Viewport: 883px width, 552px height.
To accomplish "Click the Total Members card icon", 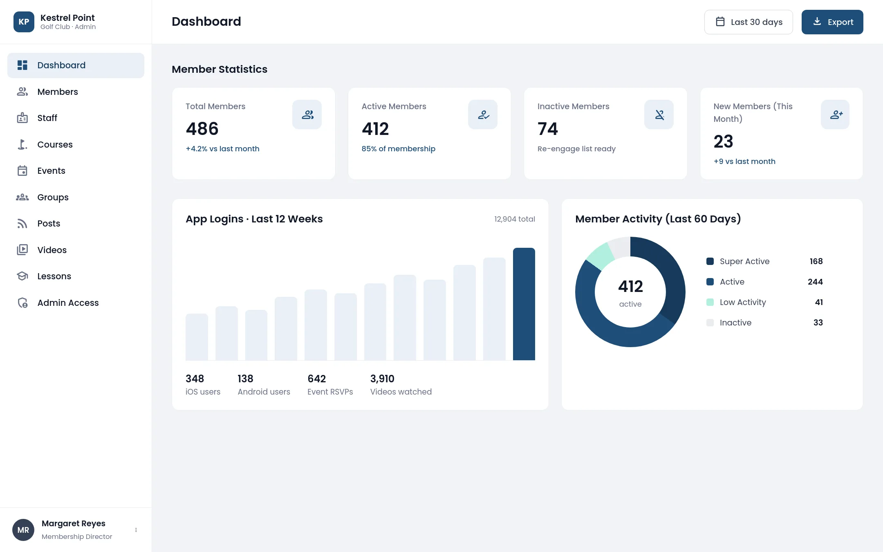I will 307,114.
